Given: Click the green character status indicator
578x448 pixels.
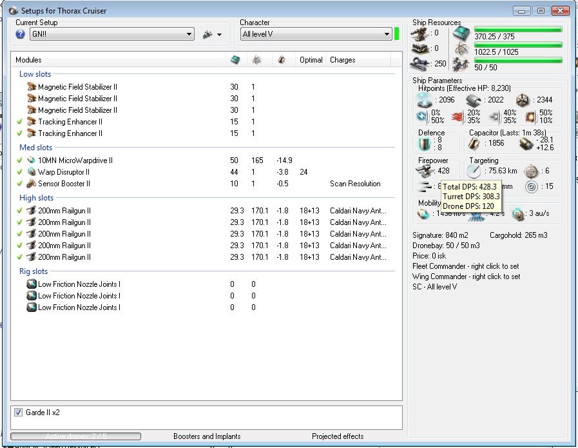Looking at the screenshot, I should point(397,34).
